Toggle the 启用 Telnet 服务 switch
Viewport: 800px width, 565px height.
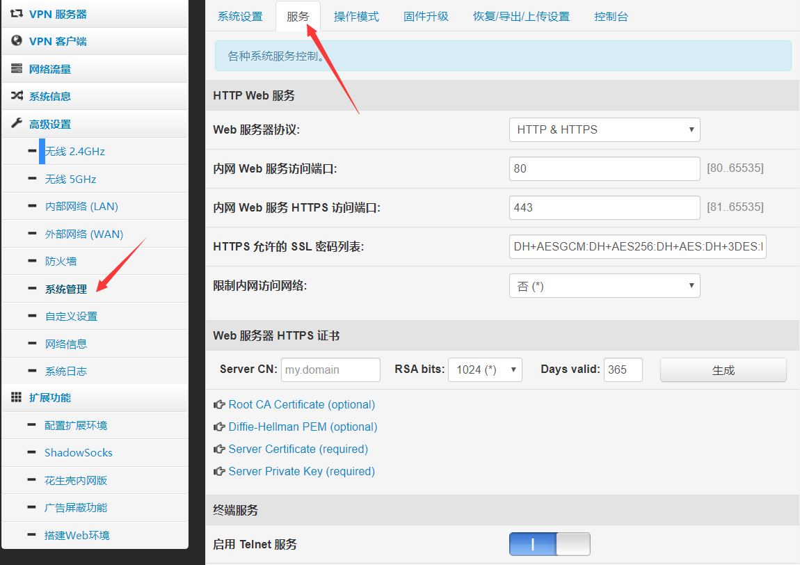550,544
